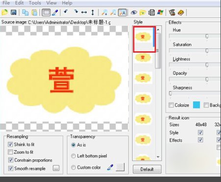Select the sixth style thumbnail

143,140
